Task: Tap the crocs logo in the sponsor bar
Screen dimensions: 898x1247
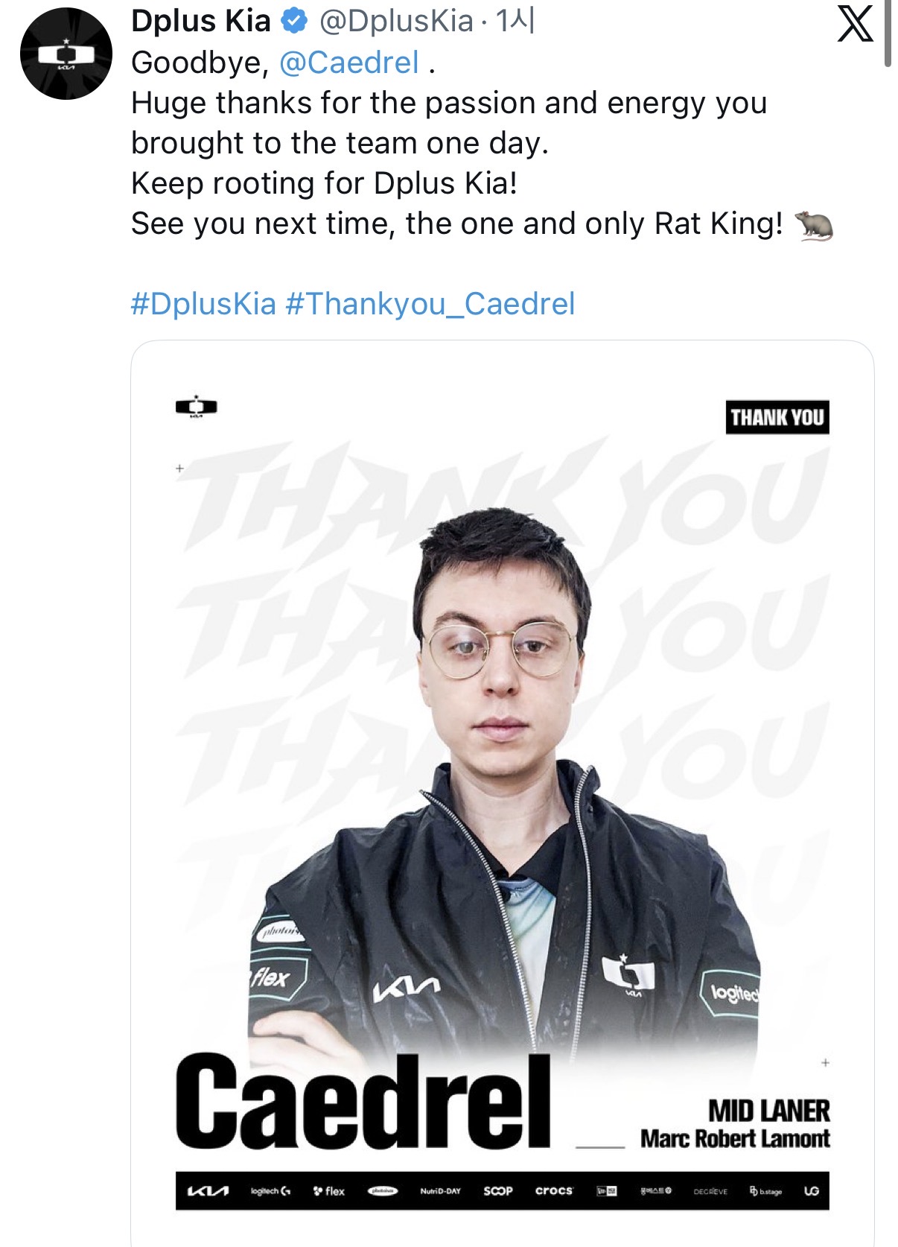Action: tap(554, 1190)
